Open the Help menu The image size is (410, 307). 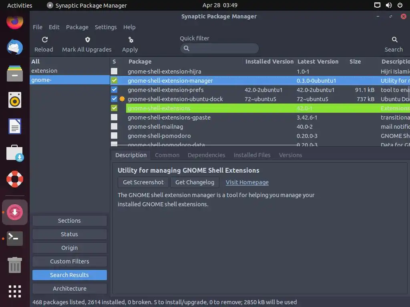point(129,27)
